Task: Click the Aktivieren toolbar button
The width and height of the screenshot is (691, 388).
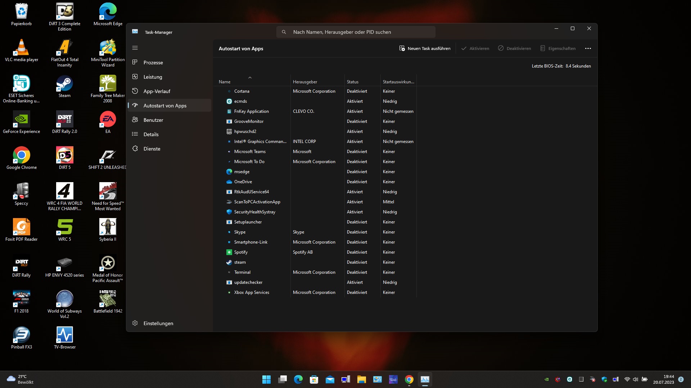Action: [x=475, y=48]
